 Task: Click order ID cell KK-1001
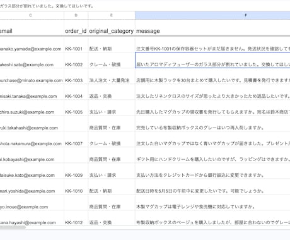(76, 45)
